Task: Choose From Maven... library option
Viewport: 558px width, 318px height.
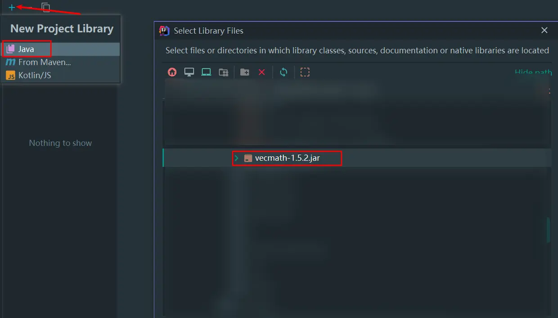Action: [60, 62]
